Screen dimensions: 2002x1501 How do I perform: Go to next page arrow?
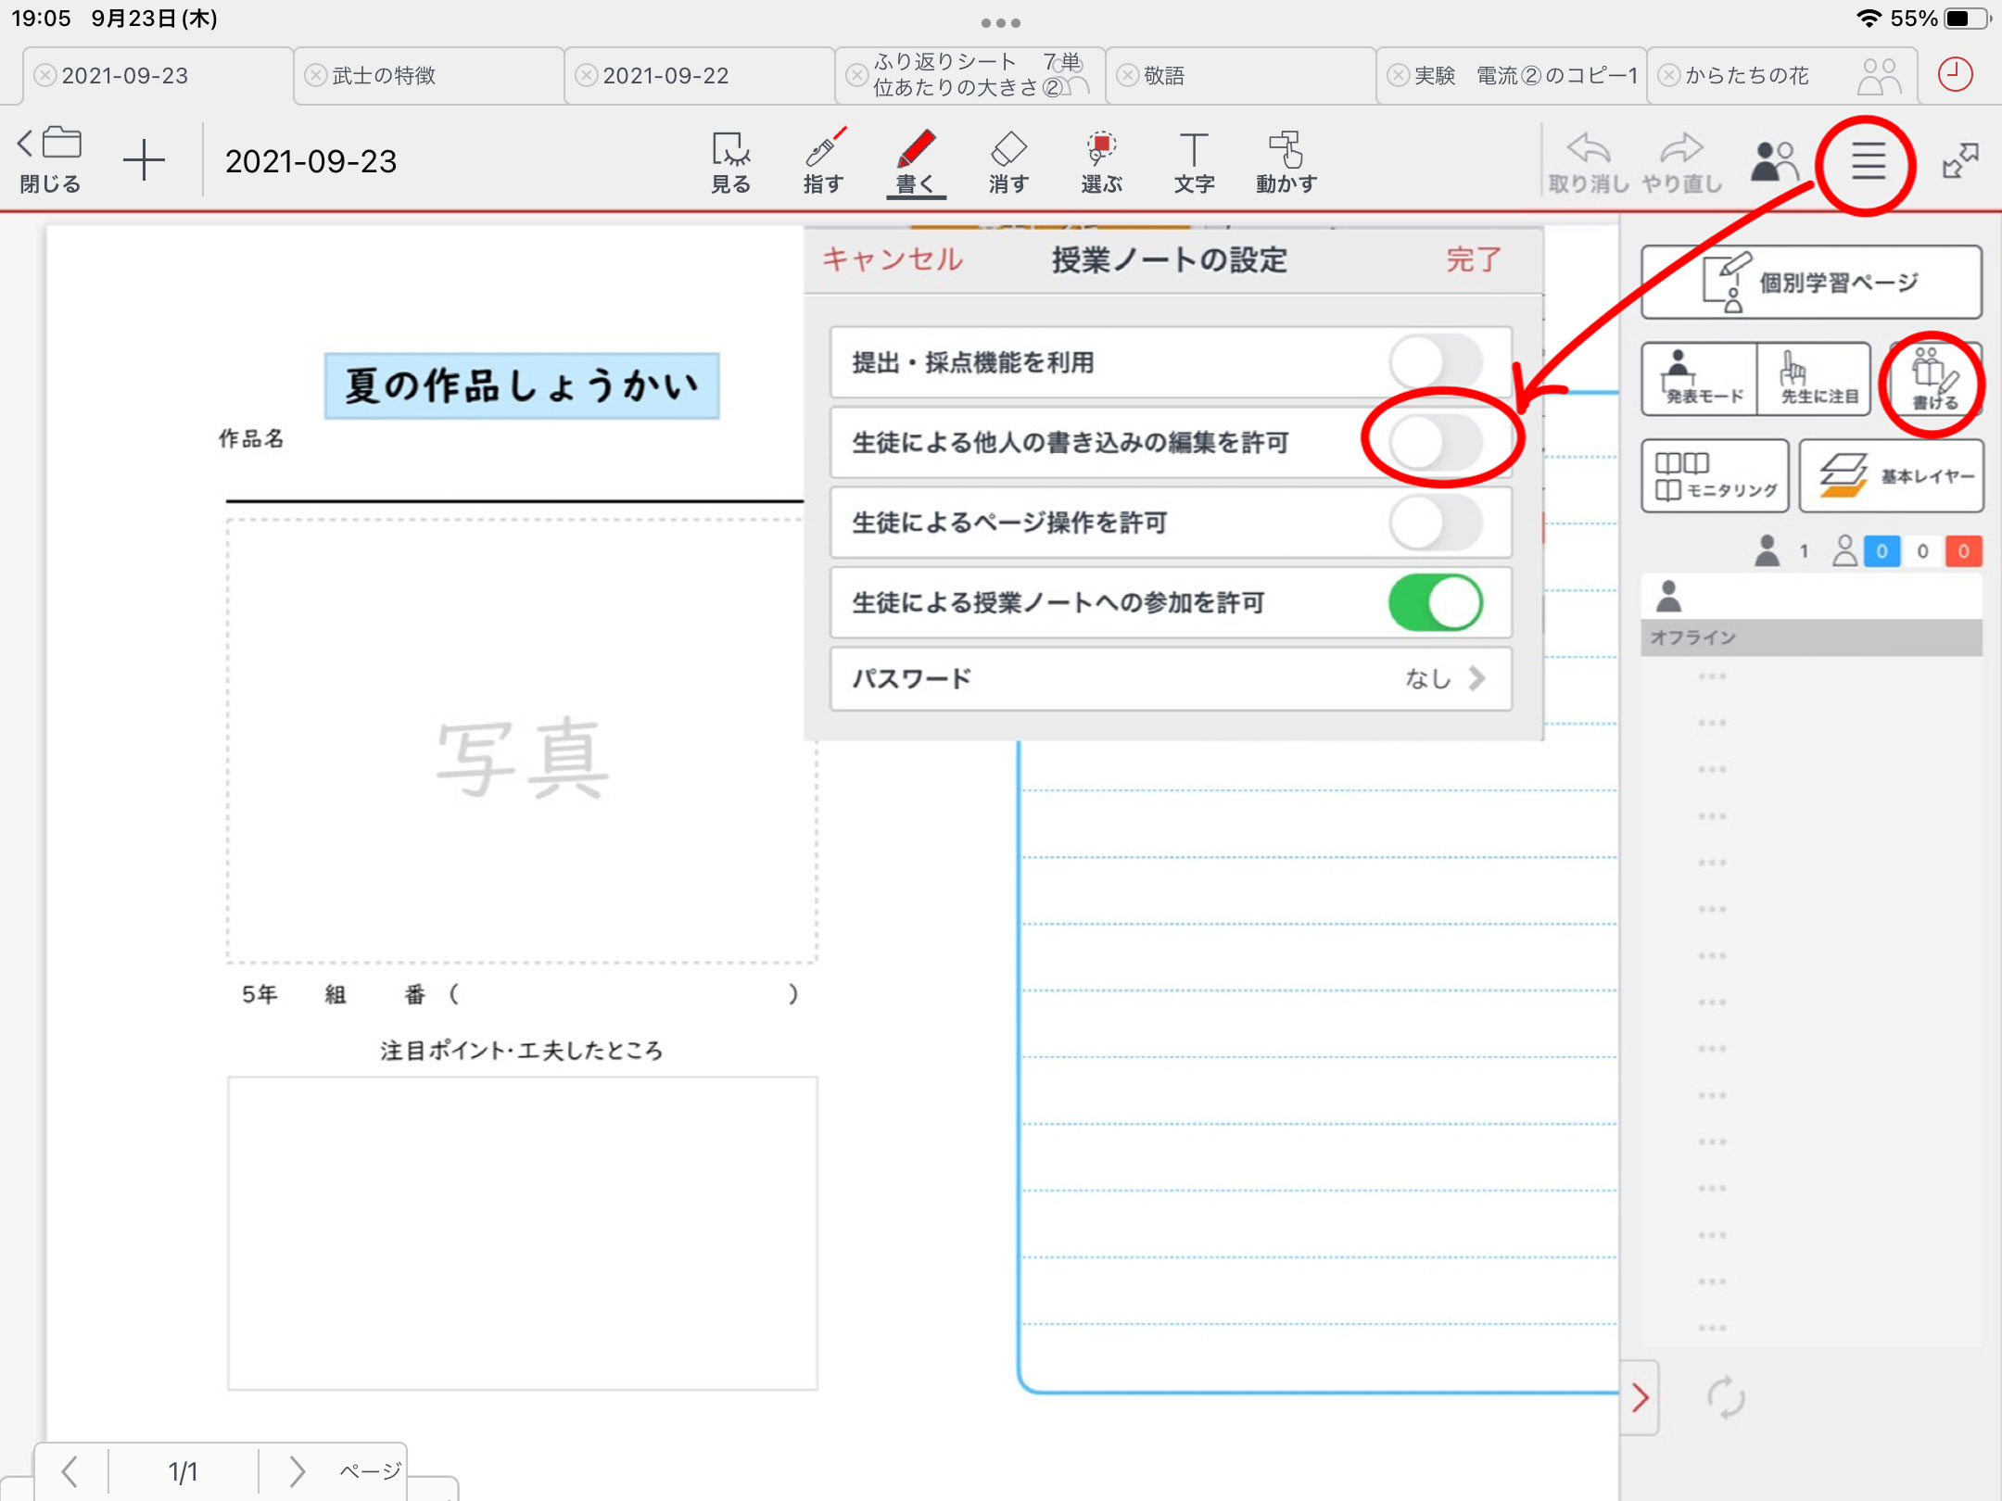point(297,1470)
